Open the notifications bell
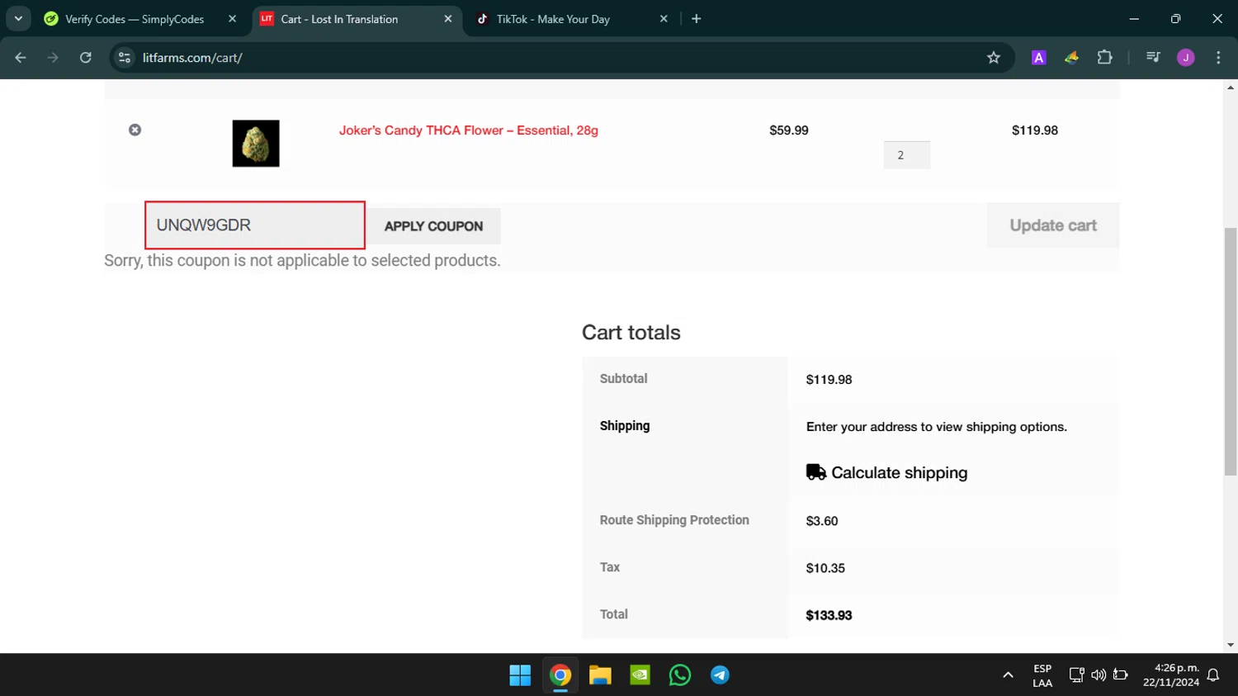This screenshot has width=1238, height=696. coord(1213,675)
